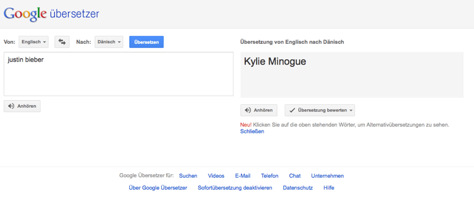The image size is (474, 214).
Task: Click the Google logo
Action: tap(25, 14)
